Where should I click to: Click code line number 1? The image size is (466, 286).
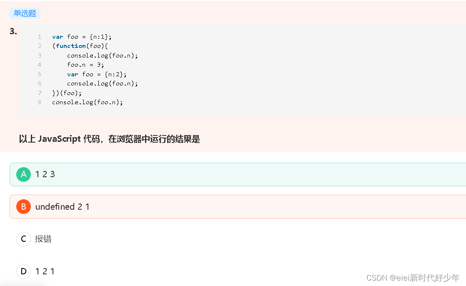pos(40,37)
